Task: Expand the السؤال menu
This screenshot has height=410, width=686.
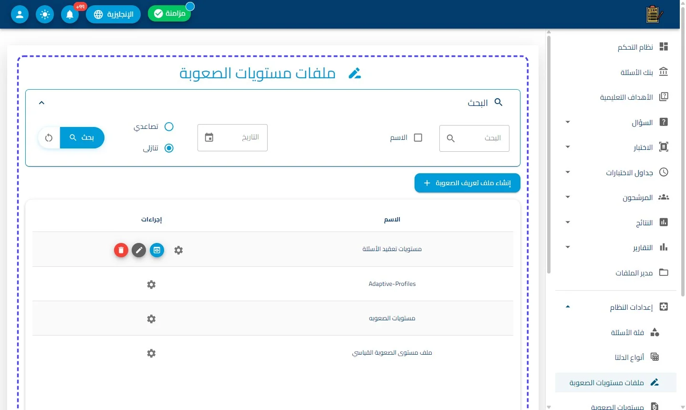Action: (568, 122)
